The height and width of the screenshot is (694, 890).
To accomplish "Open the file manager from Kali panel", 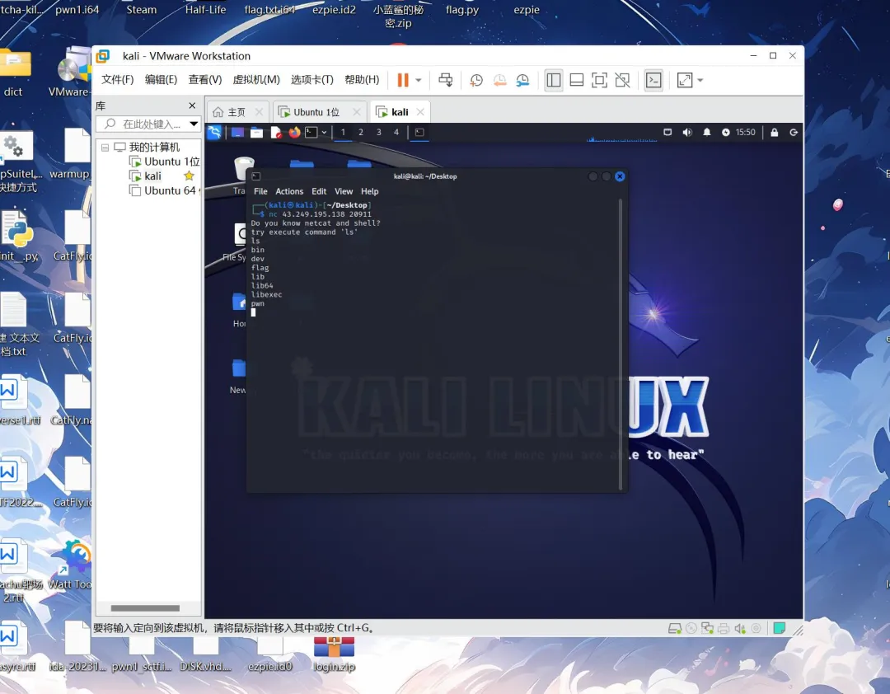I will [x=256, y=133].
